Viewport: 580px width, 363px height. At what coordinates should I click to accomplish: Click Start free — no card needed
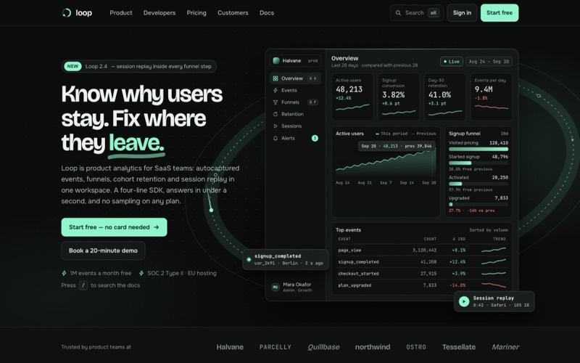click(114, 227)
